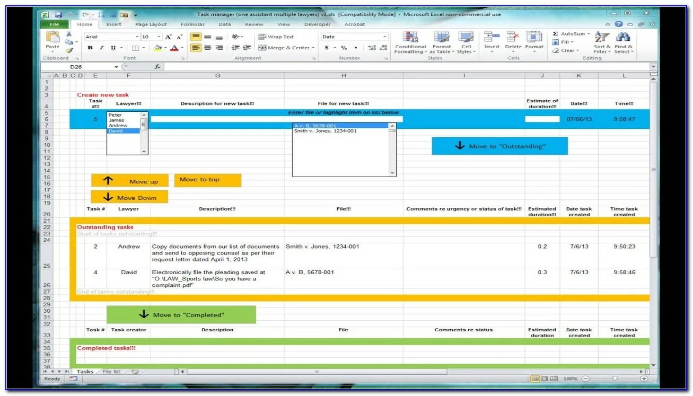Viewport: 693px width, 396px height.
Task: Click the Font Color red A swatch
Action: pos(176,48)
